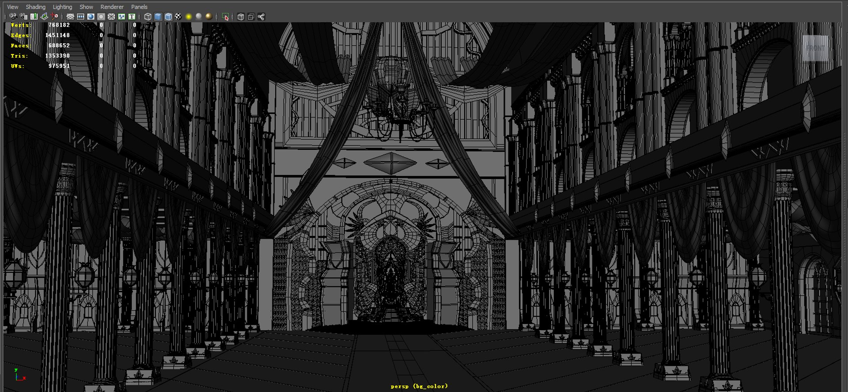This screenshot has width=848, height=392.
Task: Open the View menu
Action: [13, 7]
